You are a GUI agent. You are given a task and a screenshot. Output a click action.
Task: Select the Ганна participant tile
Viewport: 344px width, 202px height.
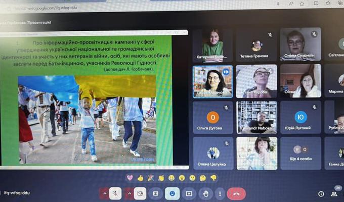click(334, 154)
